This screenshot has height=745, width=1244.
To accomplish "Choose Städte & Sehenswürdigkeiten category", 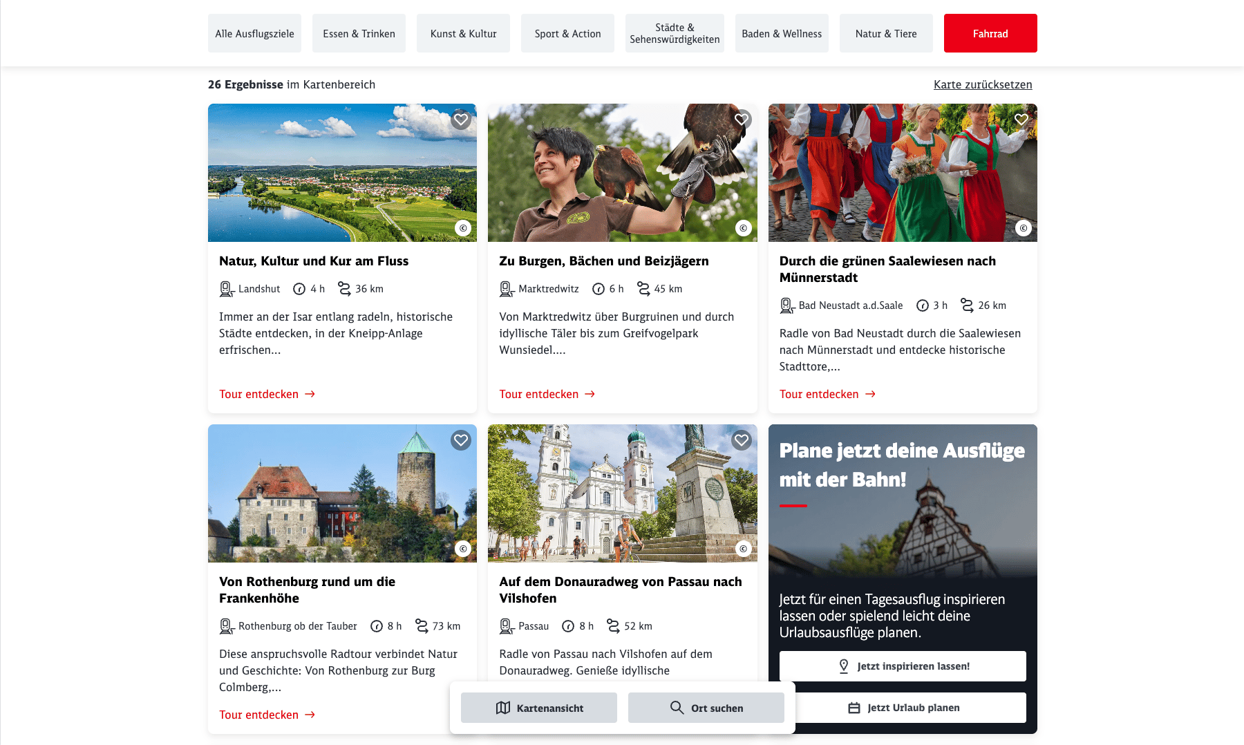I will (675, 33).
